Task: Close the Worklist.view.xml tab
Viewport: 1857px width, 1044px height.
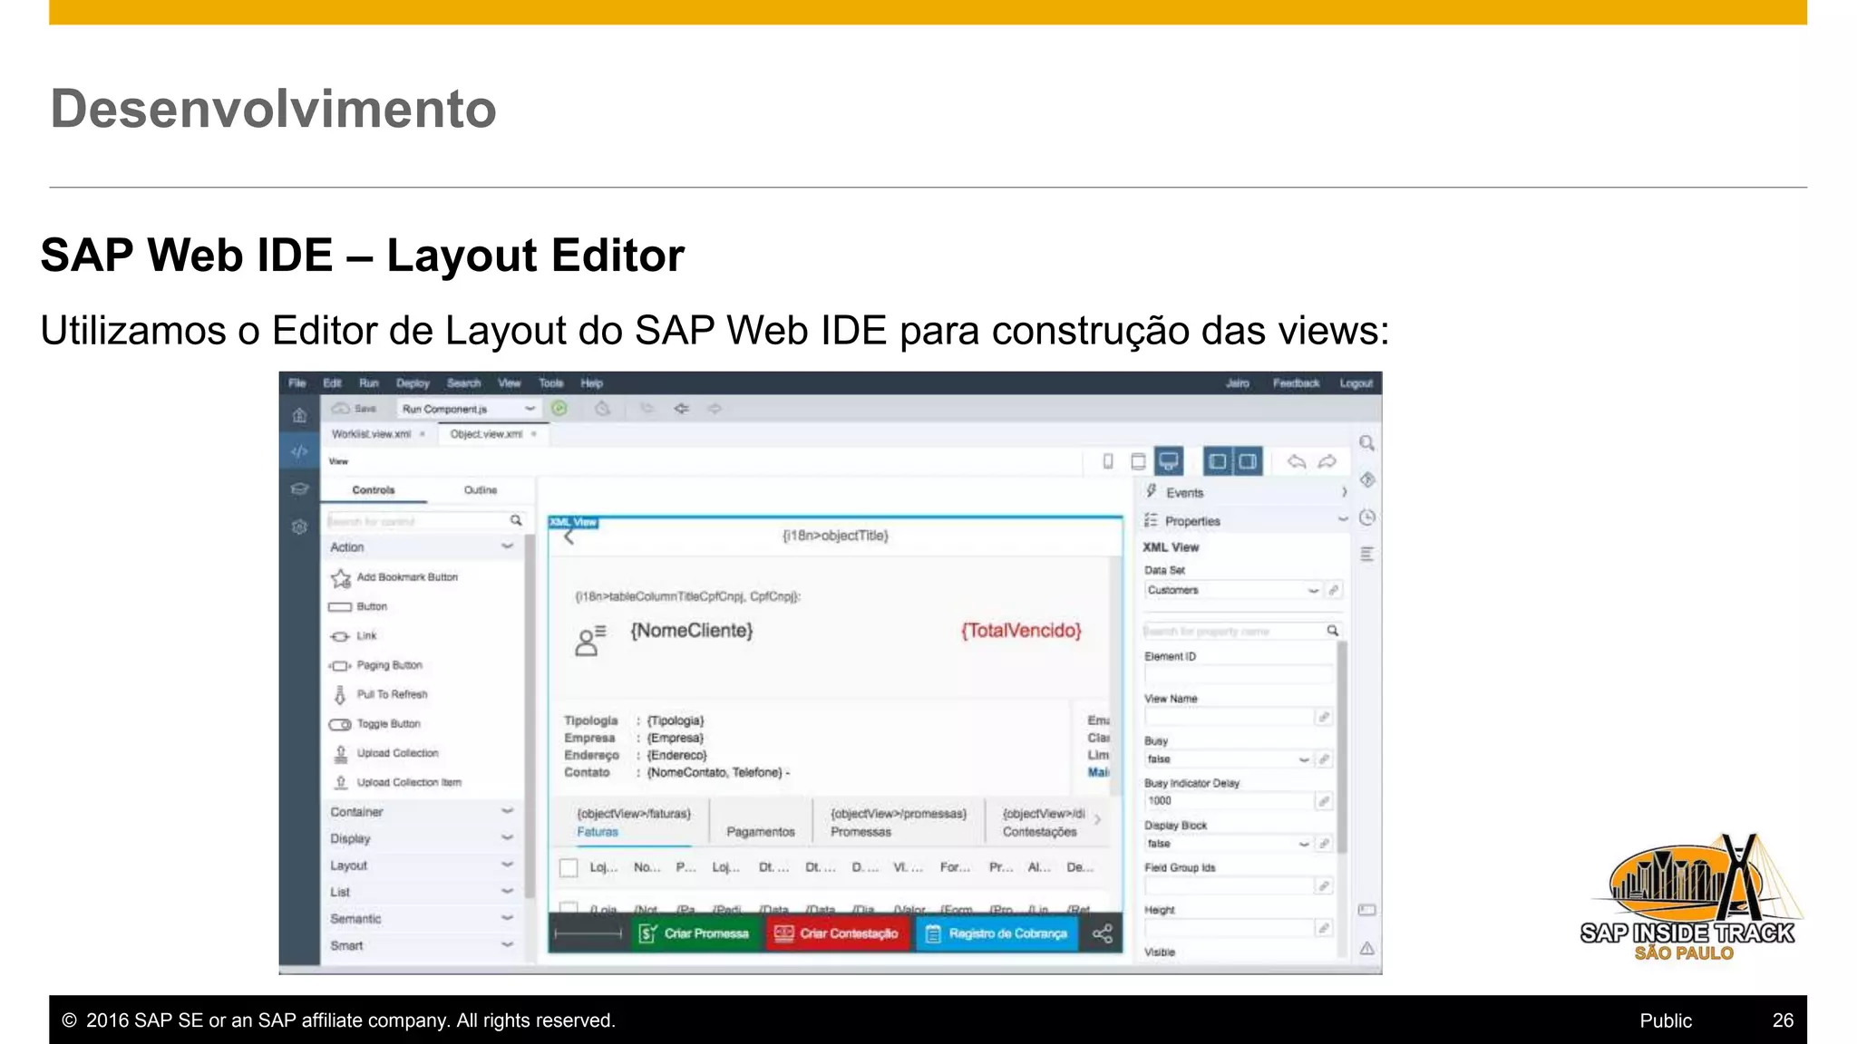Action: 423,434
